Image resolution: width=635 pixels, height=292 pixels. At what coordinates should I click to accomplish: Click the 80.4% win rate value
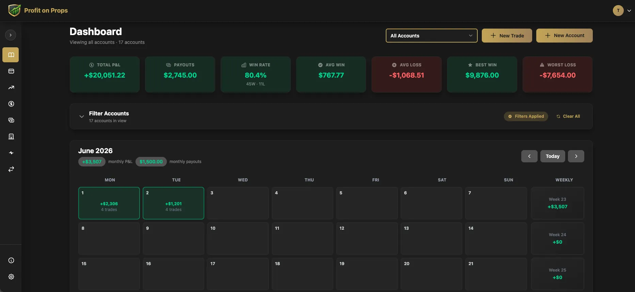(256, 75)
